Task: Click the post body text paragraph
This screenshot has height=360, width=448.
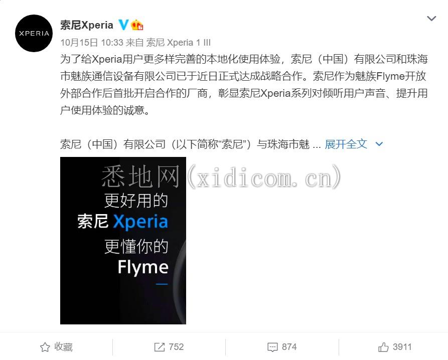Action: pyautogui.click(x=244, y=85)
